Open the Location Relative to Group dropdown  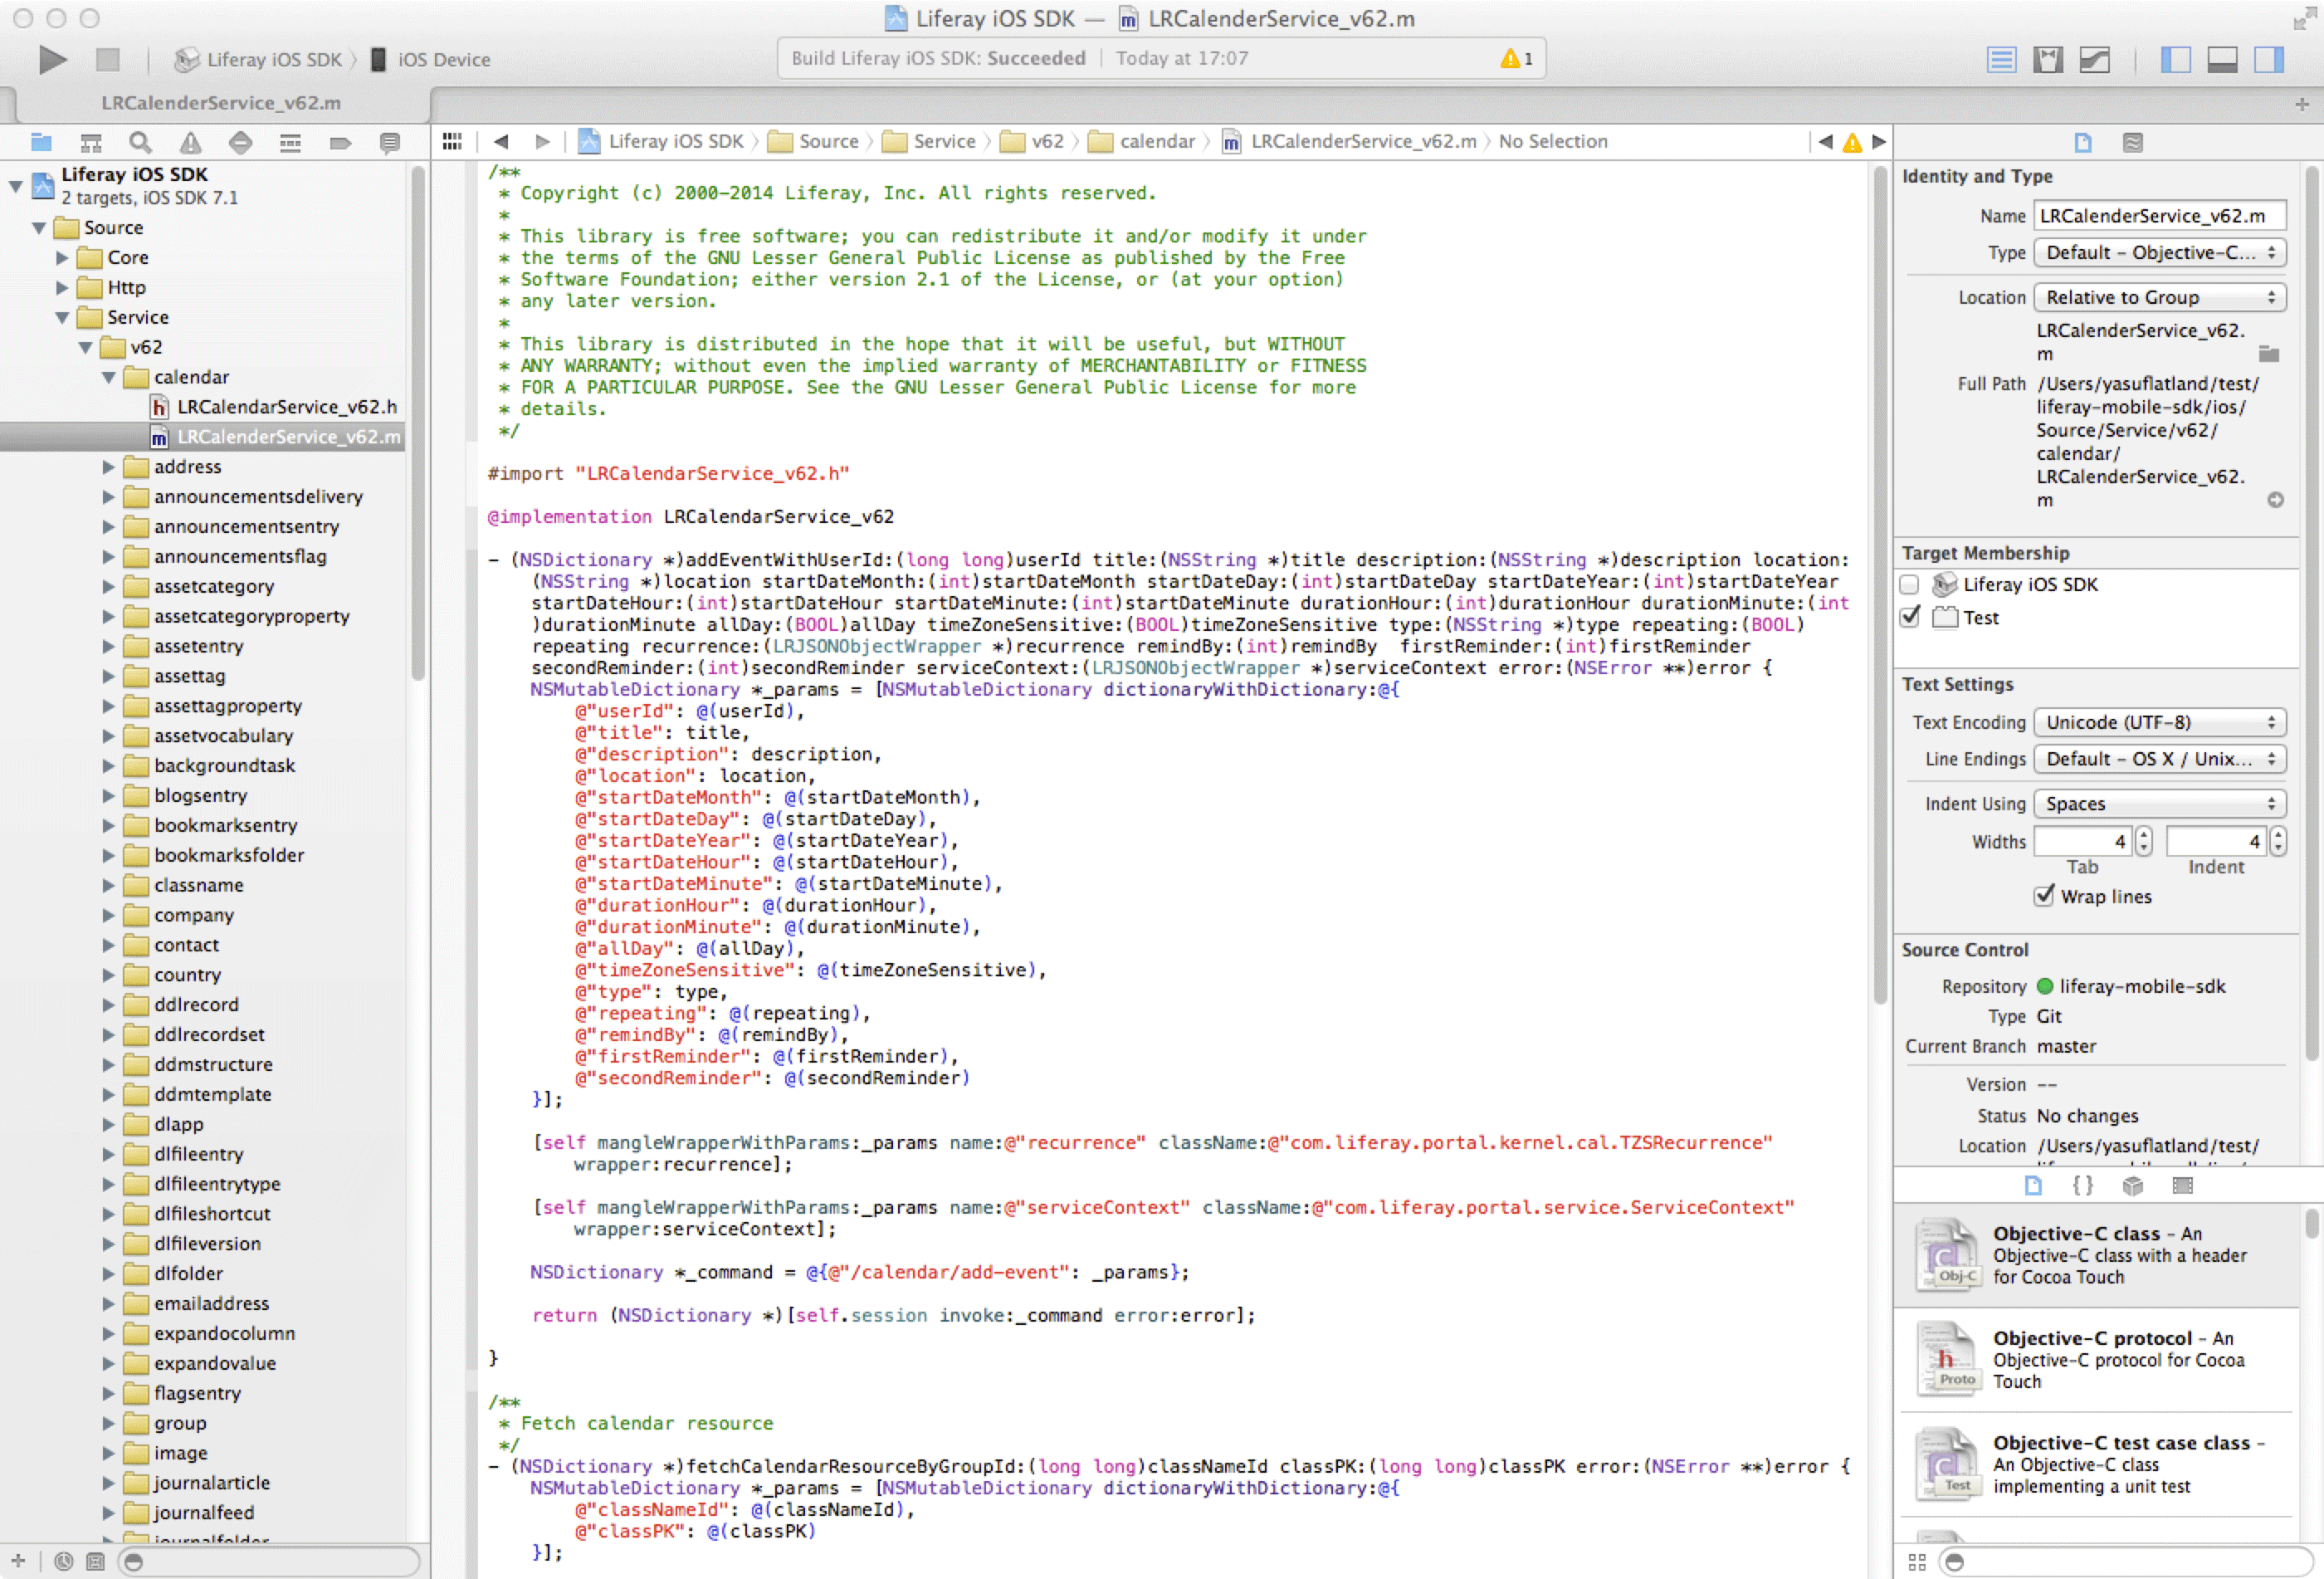(x=2159, y=297)
